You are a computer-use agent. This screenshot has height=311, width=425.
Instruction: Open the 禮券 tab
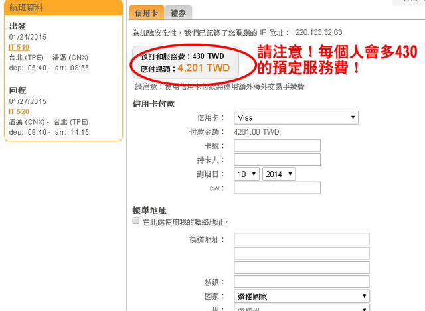177,13
